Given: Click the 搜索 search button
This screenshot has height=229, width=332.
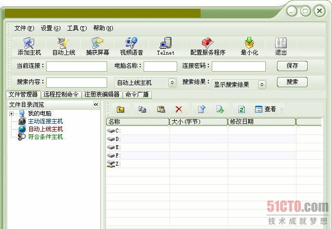Looking at the screenshot, I should click(x=292, y=82).
